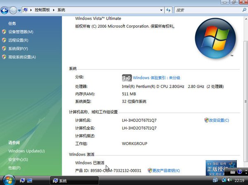This screenshot has width=248, height=185.
Task: Click the 22:19 taskbar clock
Action: (x=239, y=180)
